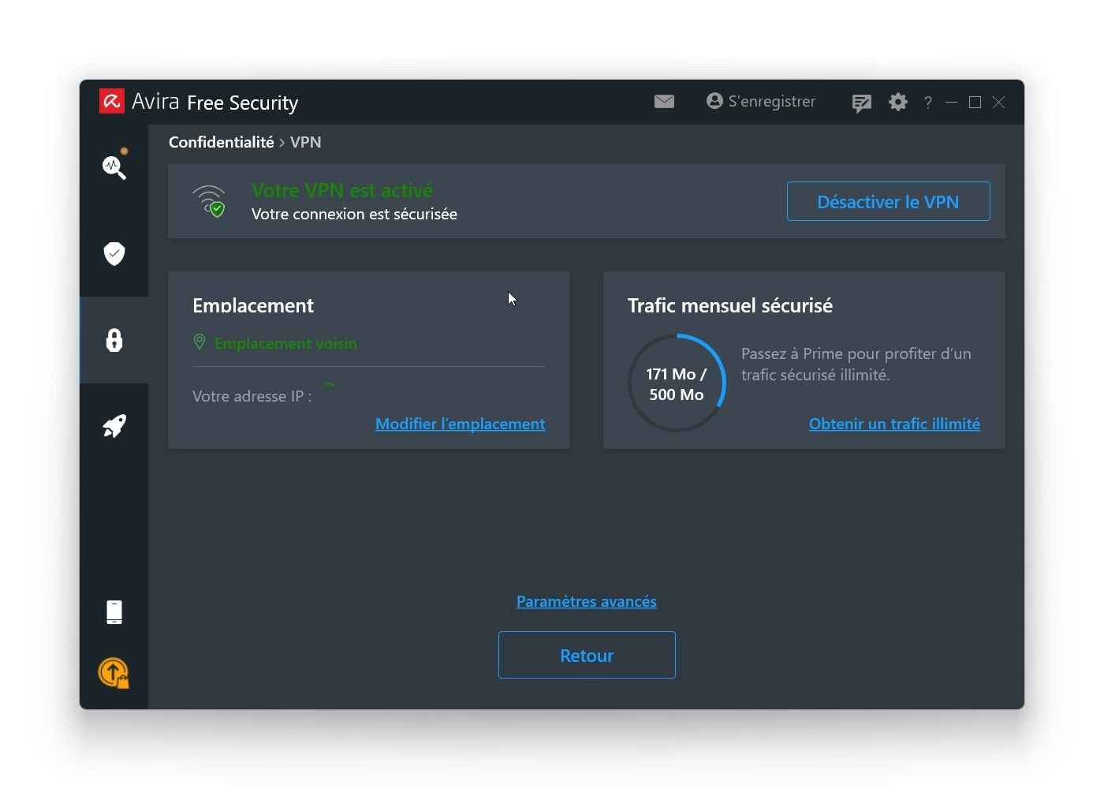The height and width of the screenshot is (789, 1104).
Task: Open the Obtenir un trafic illimité link
Action: 894,424
